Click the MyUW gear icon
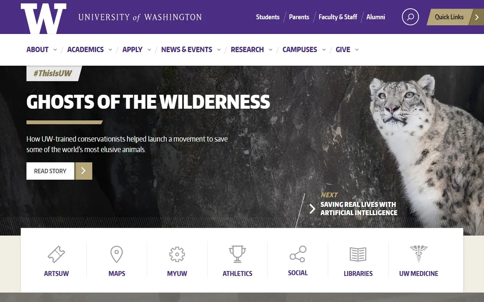484x302 pixels. pyautogui.click(x=177, y=254)
